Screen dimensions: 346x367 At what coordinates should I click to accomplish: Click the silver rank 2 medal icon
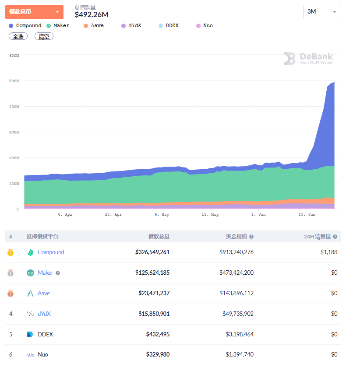point(11,273)
